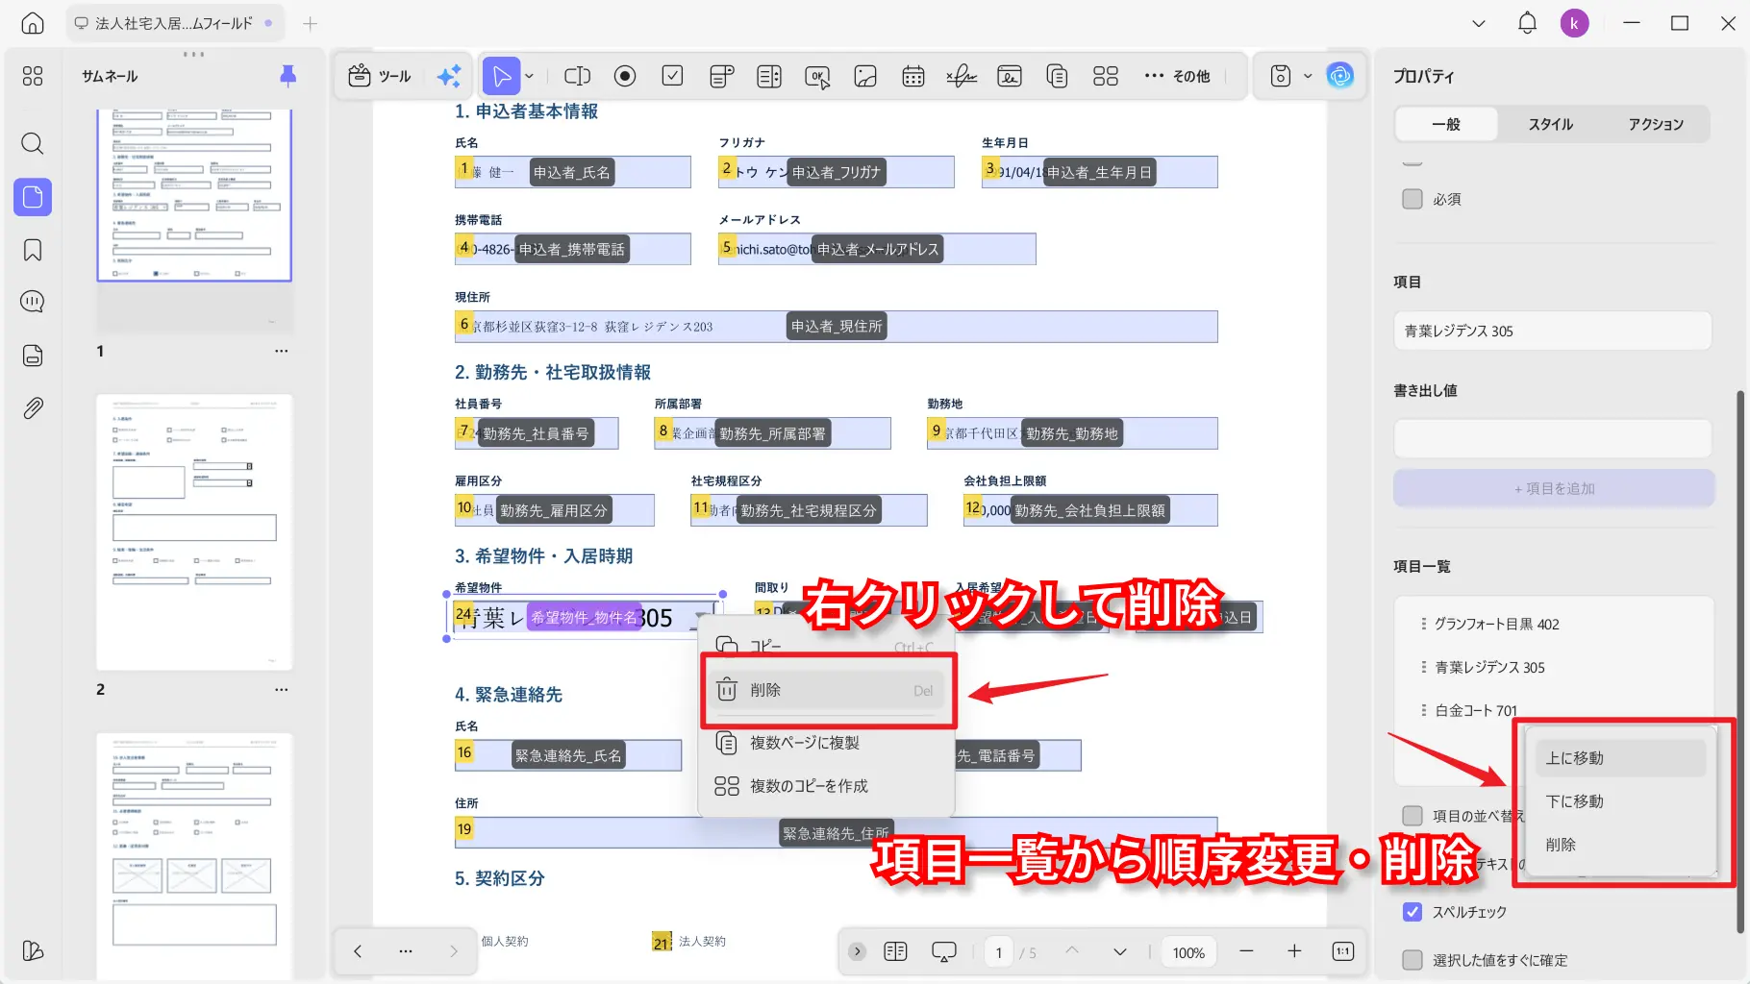
Task: Open the form fields panel icon in sidebar
Action: [33, 356]
